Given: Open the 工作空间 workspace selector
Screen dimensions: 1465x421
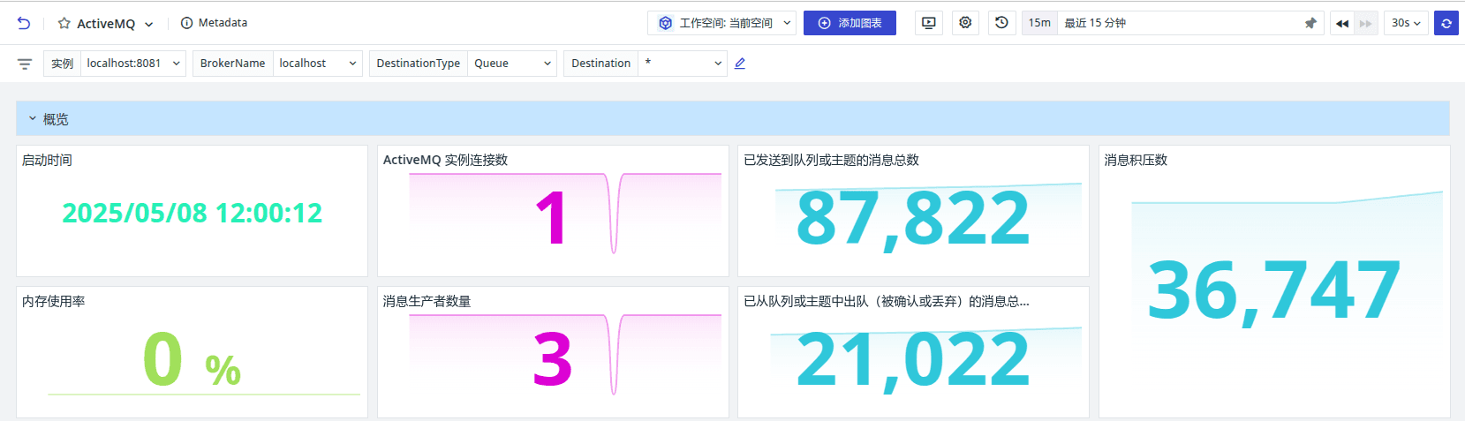Looking at the screenshot, I should 721,23.
